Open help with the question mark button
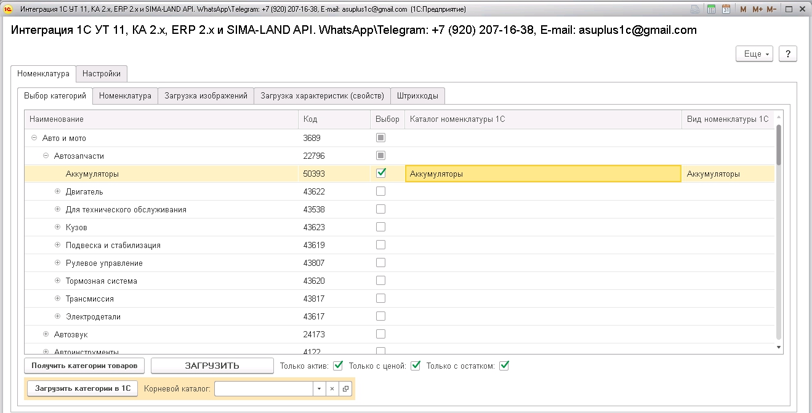This screenshot has height=413, width=812. [x=788, y=54]
